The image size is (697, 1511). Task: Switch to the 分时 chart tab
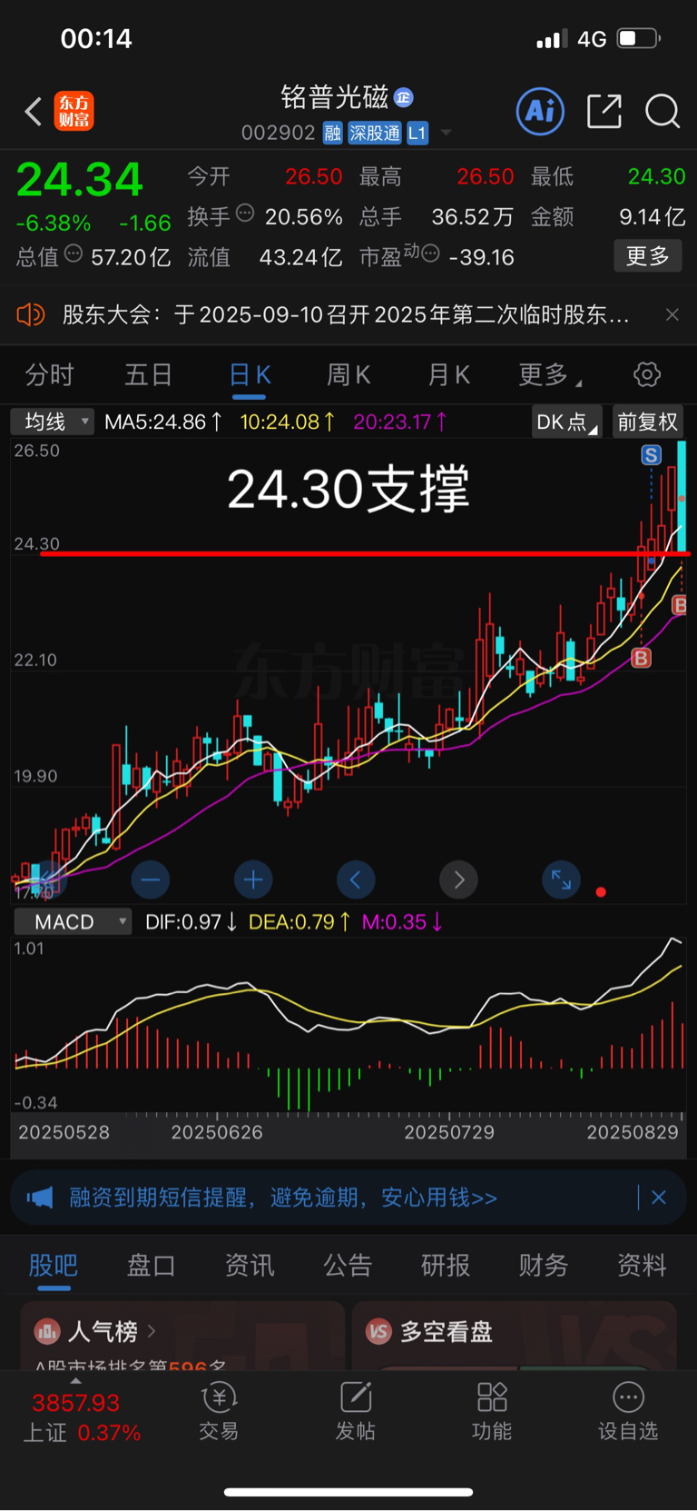click(50, 374)
